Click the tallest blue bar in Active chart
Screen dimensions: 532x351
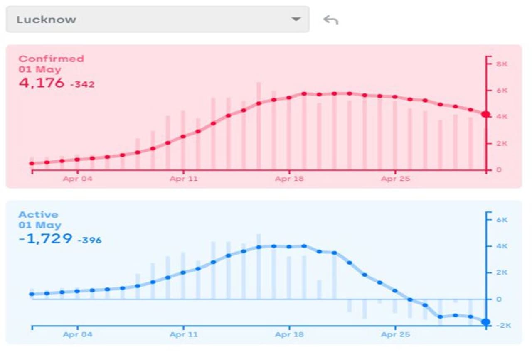tap(259, 266)
